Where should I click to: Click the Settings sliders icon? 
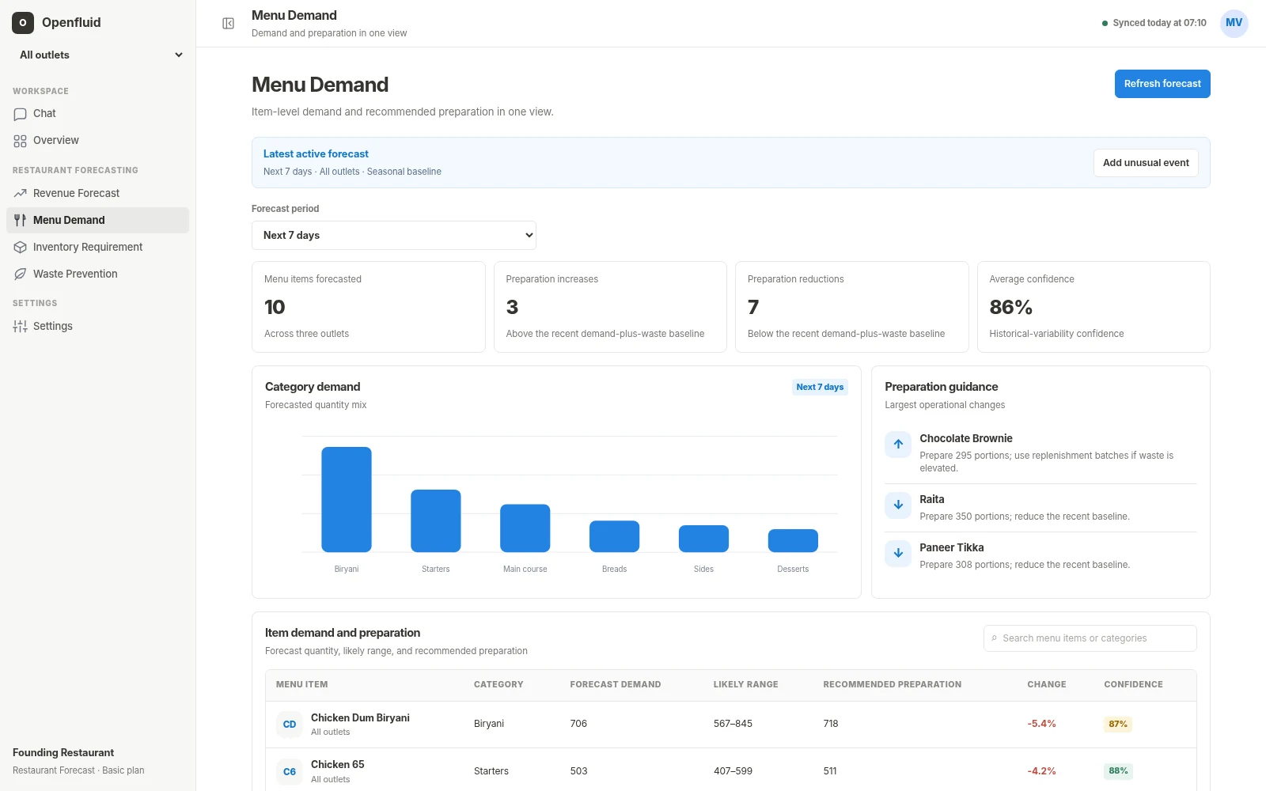(21, 327)
